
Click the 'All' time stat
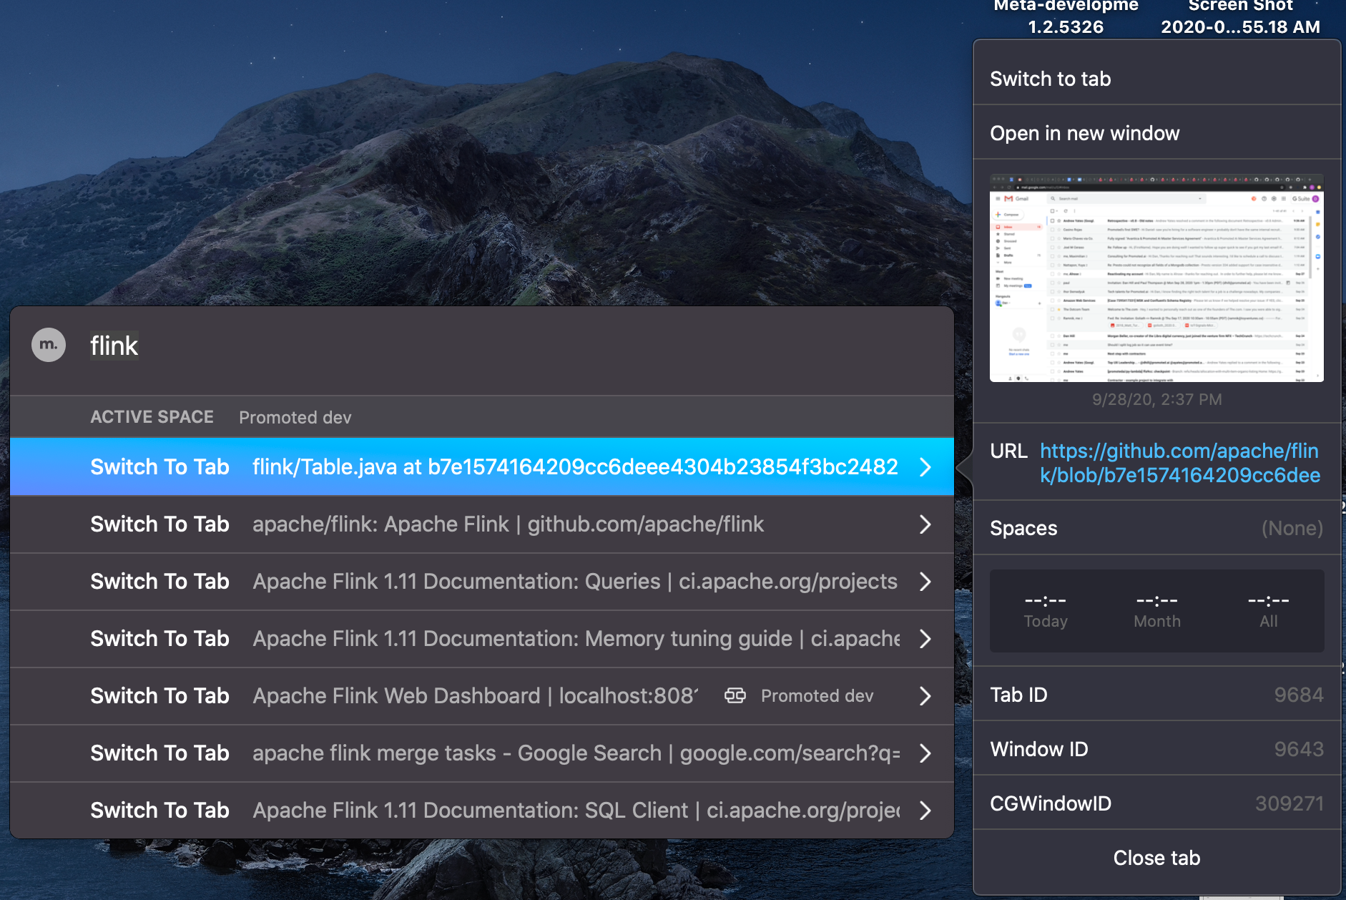(1269, 612)
